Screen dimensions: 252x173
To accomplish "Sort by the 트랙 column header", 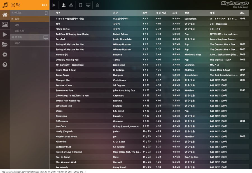I will tap(145, 13).
